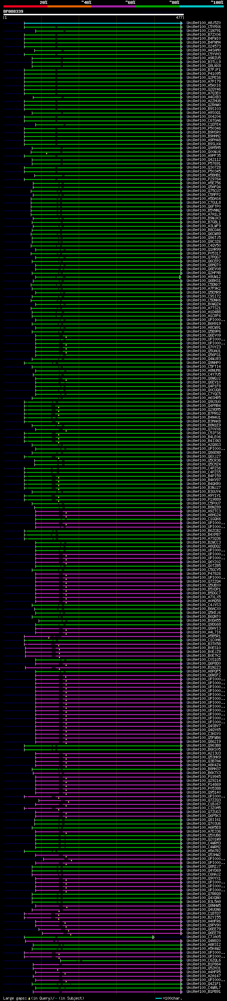Click the purple alignment bar of UniRef100_A8HG24

[109, 515]
